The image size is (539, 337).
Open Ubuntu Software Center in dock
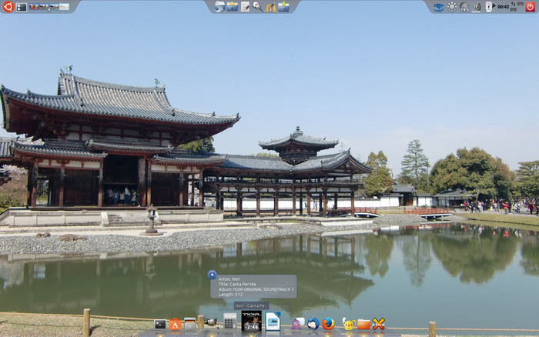[x=175, y=324]
